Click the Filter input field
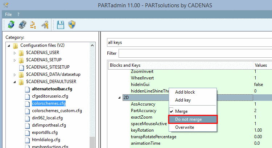The width and height of the screenshot is (272, 148). coord(195,53)
